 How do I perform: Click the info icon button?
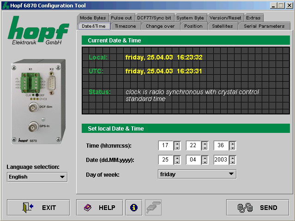pyautogui.click(x=134, y=208)
